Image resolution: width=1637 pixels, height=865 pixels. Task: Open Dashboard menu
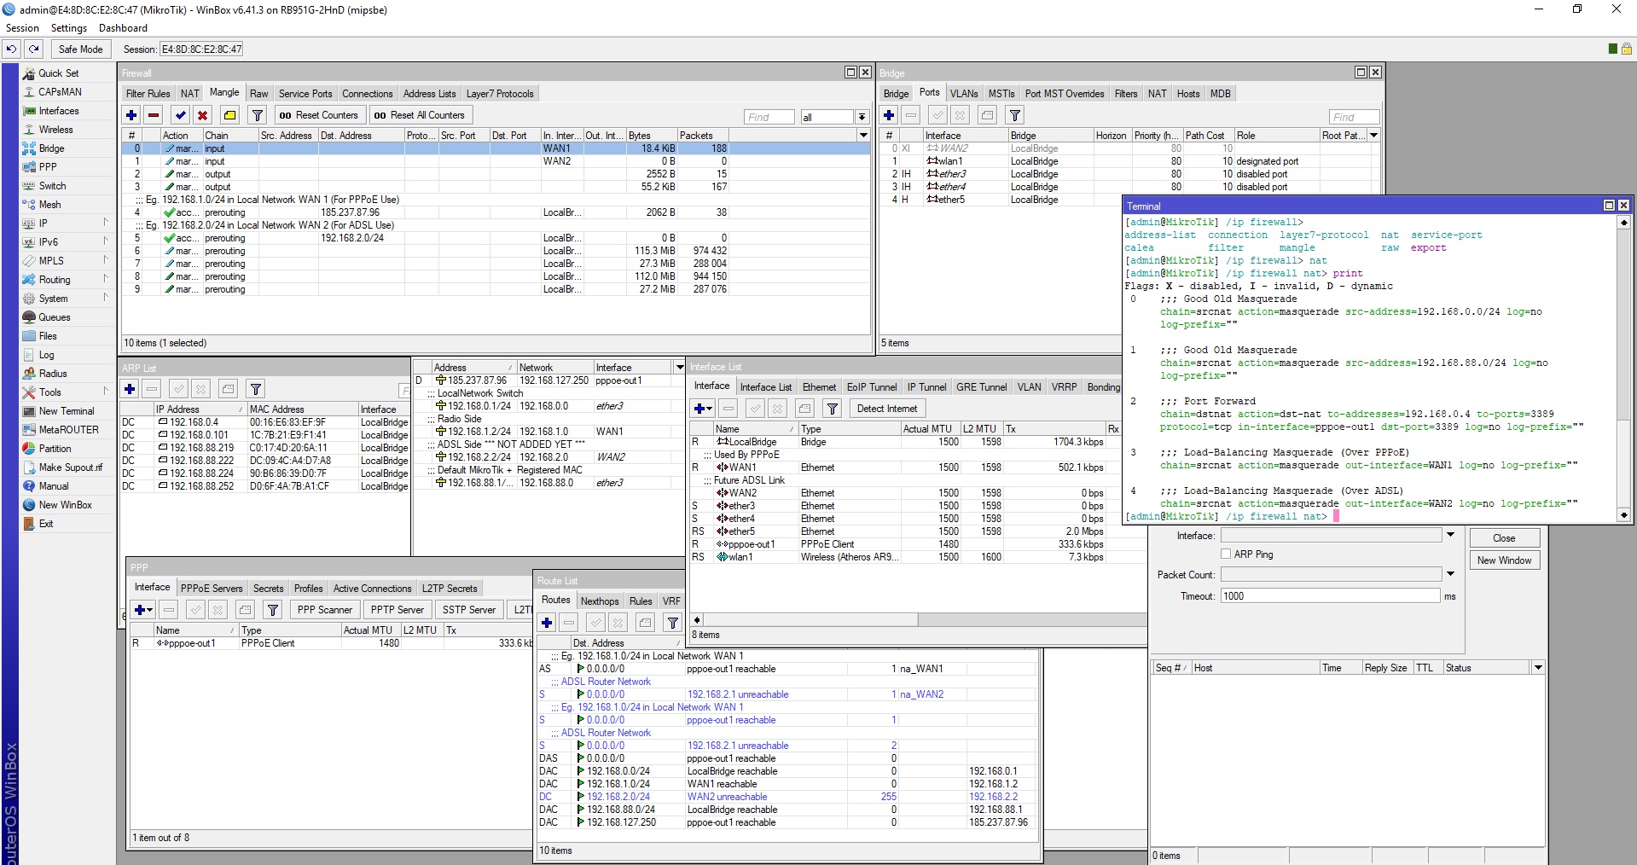pos(123,28)
